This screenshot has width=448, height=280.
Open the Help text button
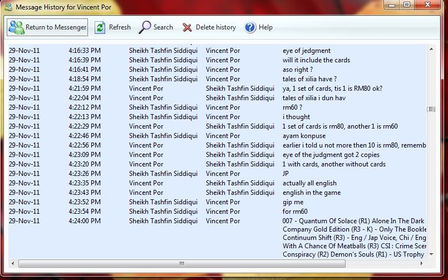click(265, 27)
